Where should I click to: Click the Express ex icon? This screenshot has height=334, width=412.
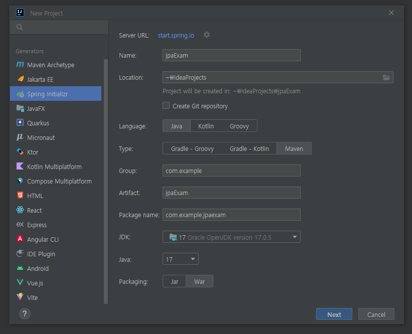pyautogui.click(x=20, y=225)
